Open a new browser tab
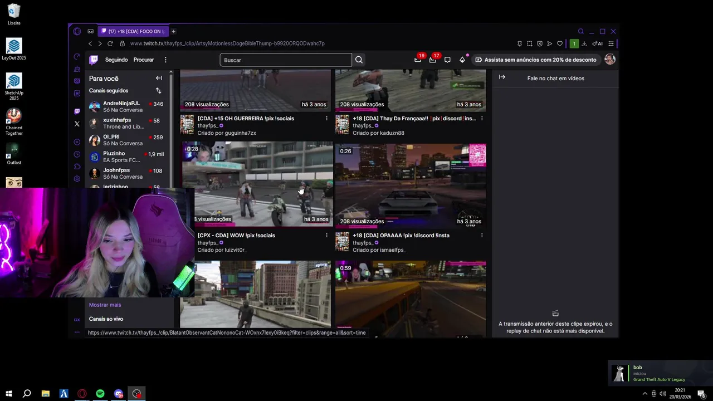713x401 pixels. coord(173,31)
